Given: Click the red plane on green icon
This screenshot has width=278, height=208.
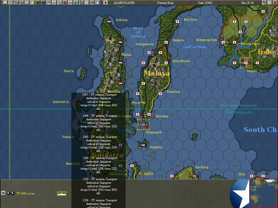Looking at the screenshot, I should pos(37,3).
